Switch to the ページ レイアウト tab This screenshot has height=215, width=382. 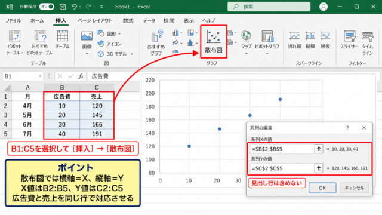coord(95,20)
